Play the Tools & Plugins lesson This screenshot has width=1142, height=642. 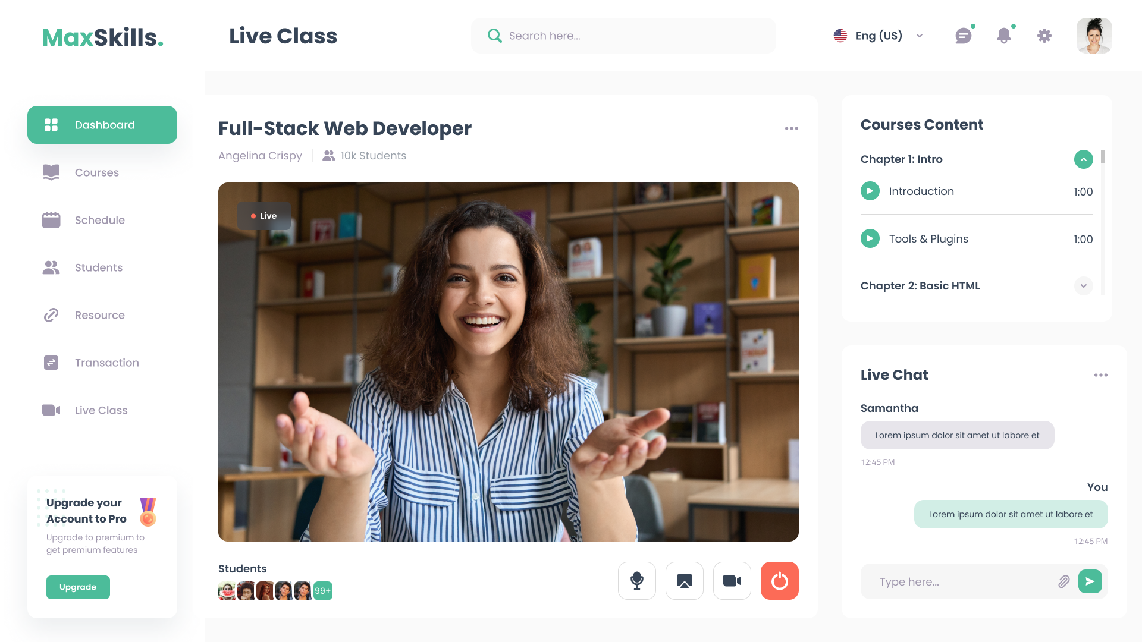[870, 238]
